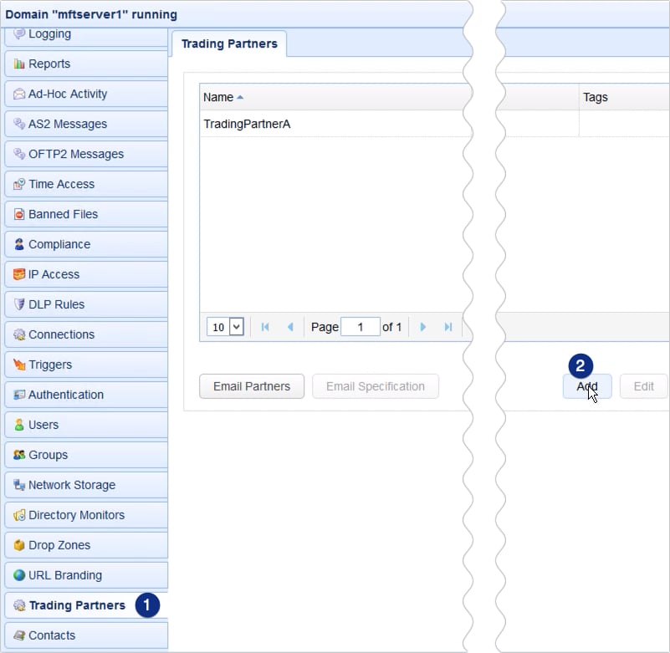Click the Add button
670x653 pixels.
point(587,386)
